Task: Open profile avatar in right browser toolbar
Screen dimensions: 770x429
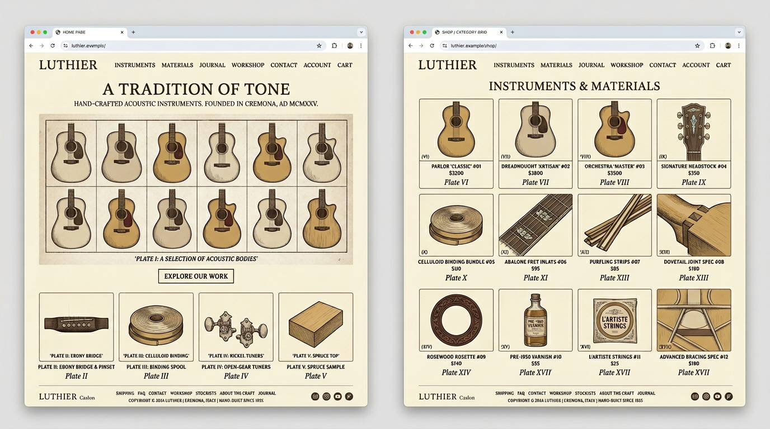Action: [x=728, y=46]
